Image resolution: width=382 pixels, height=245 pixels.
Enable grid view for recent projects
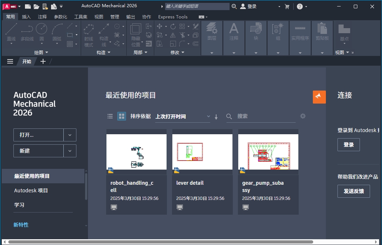pos(121,116)
